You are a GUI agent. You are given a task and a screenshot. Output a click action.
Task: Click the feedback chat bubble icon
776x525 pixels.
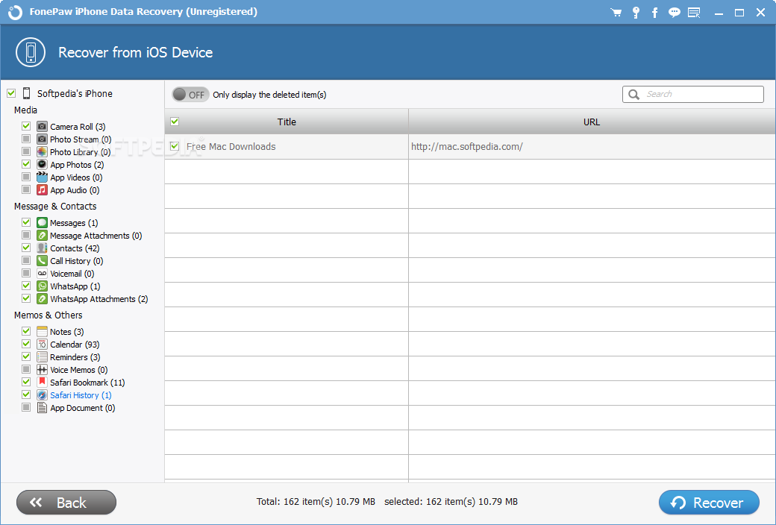click(674, 13)
